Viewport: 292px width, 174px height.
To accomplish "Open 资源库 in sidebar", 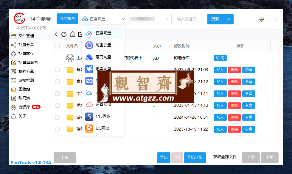I will pos(30,107).
